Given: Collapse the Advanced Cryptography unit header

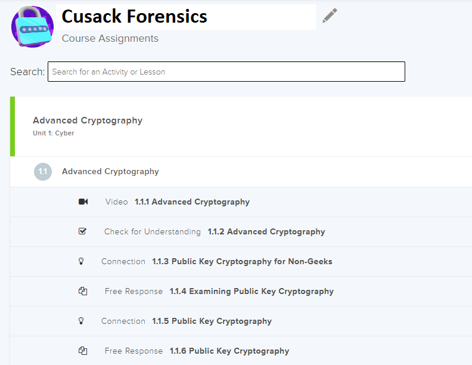Looking at the screenshot, I should [88, 120].
